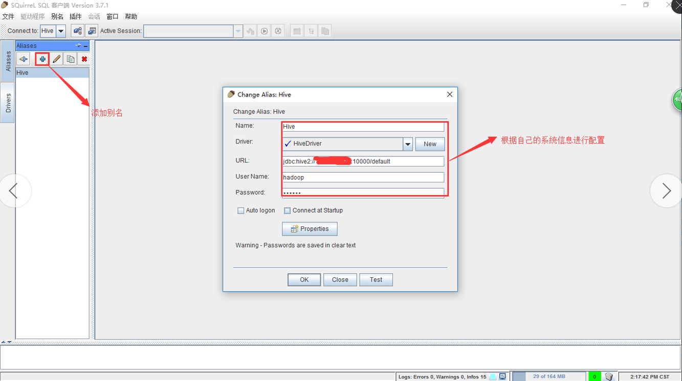Viewport: 682px width, 381px height.
Task: Open alias Properties button
Action: [310, 229]
